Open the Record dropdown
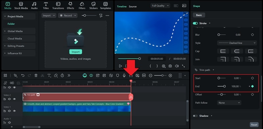Screen dimensions: 263x129 [68, 15]
